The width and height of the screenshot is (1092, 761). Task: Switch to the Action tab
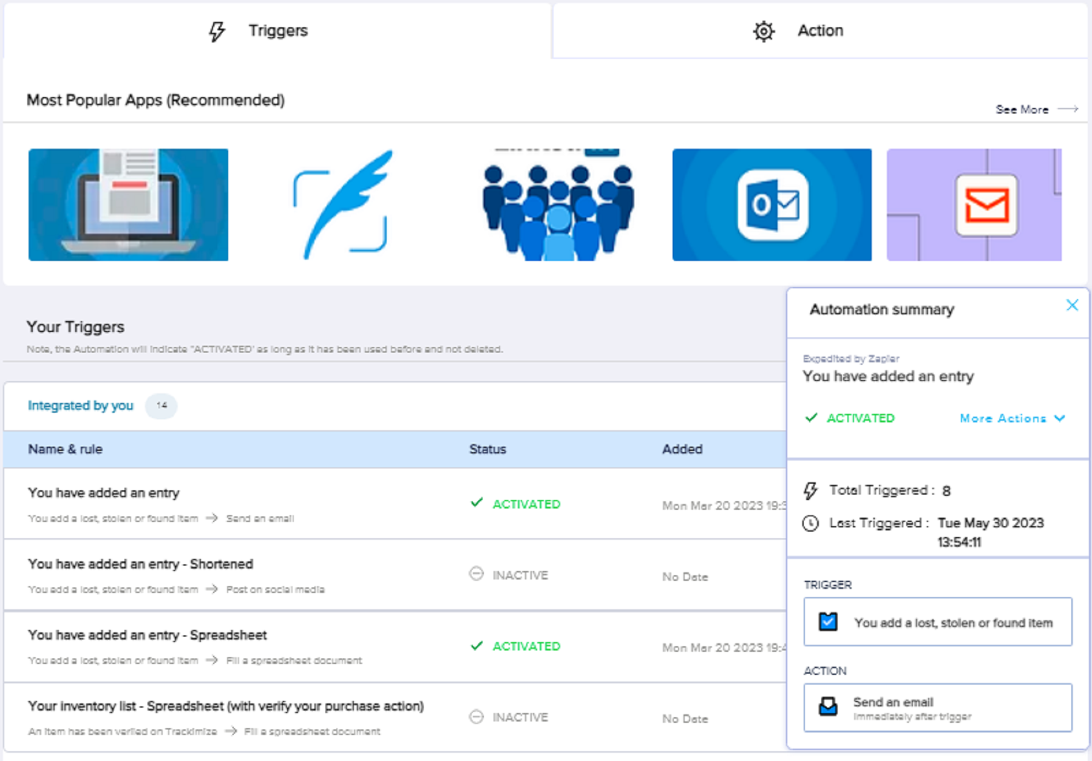point(820,30)
